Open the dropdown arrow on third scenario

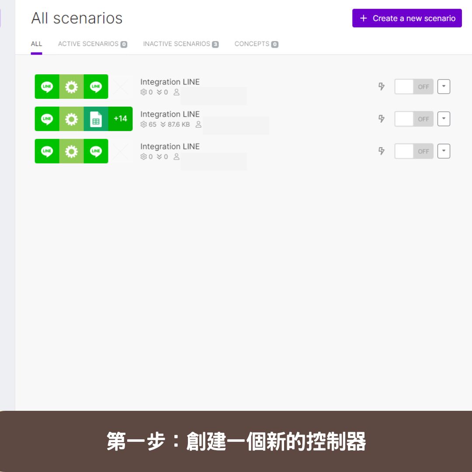pos(444,151)
